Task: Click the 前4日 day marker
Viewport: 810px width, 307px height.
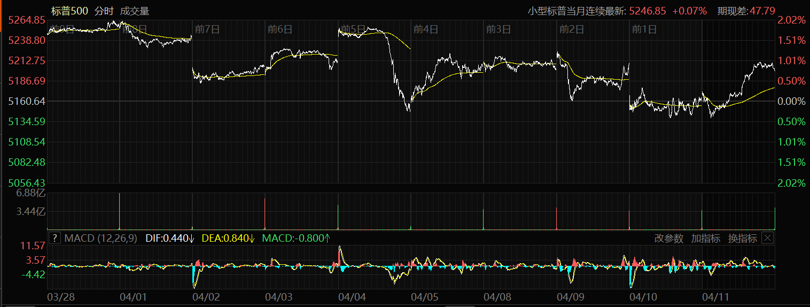Action: [x=426, y=29]
